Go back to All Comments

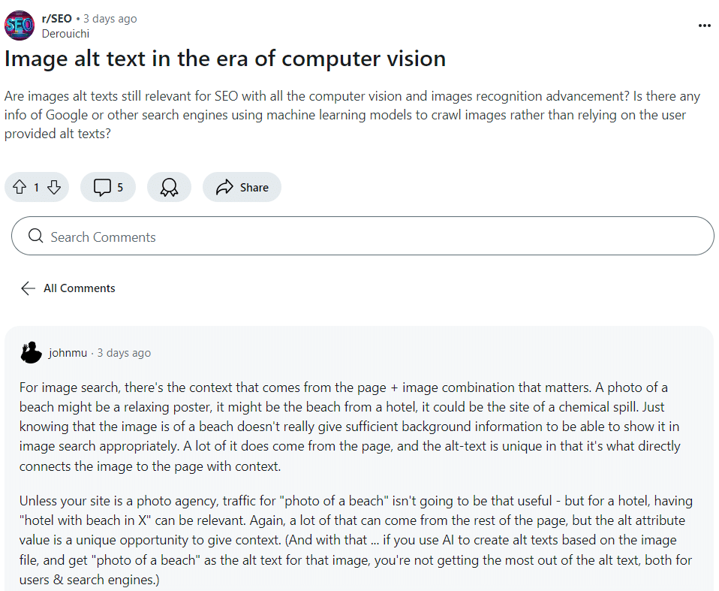pyautogui.click(x=80, y=288)
